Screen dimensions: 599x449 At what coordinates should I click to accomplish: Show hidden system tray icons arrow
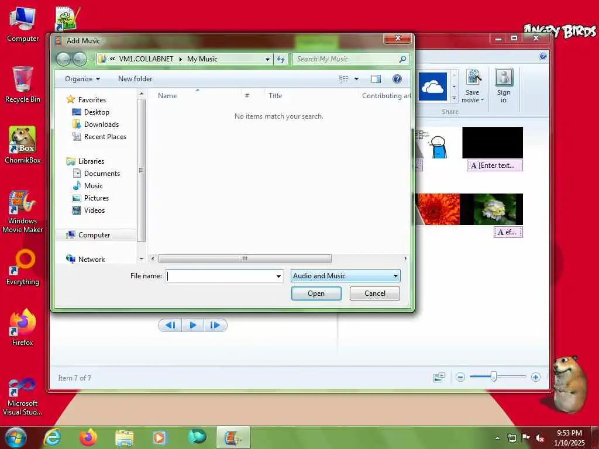pyautogui.click(x=497, y=438)
